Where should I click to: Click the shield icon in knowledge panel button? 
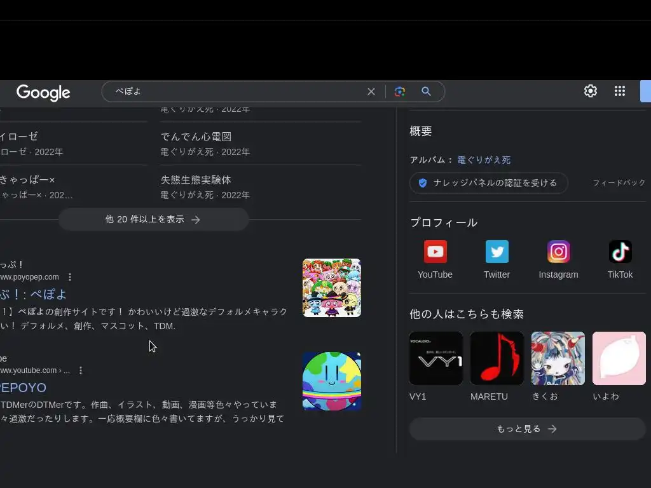423,183
